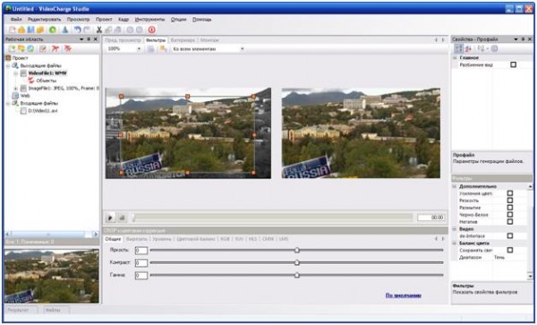Click first add-file icon in workspace panel toolbar
This screenshot has width=537, height=325.
pos(12,48)
